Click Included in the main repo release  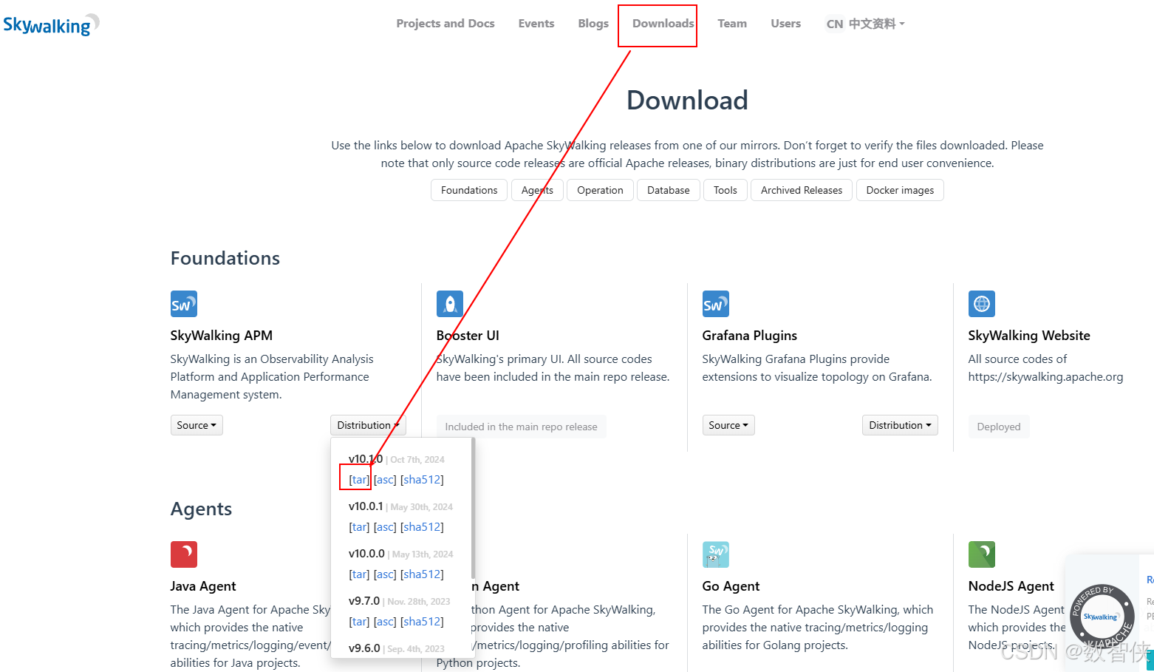point(521,427)
